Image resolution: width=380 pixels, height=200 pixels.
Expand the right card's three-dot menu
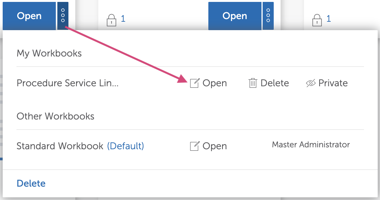coord(268,16)
